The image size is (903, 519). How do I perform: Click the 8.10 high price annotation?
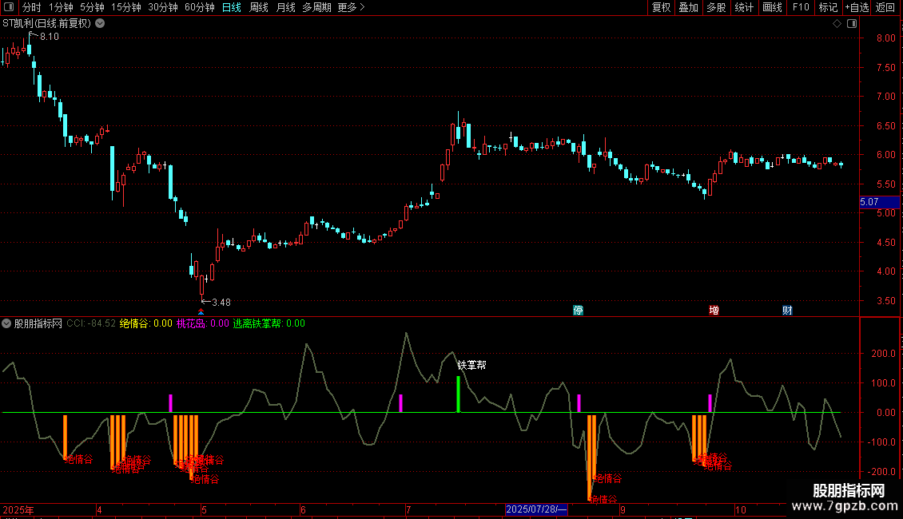pyautogui.click(x=49, y=37)
